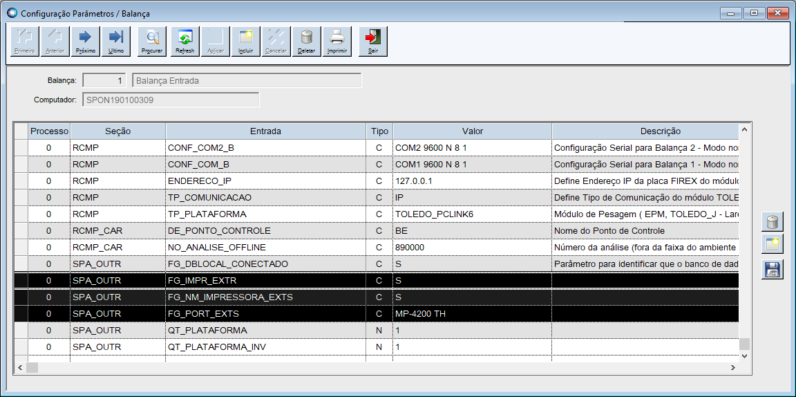Click save disk icon right of grid
This screenshot has width=796, height=397.
coord(772,269)
